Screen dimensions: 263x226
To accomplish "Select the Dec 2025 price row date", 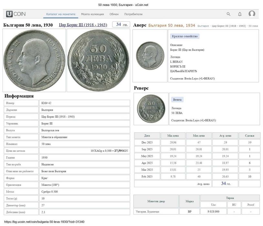I will (x=147, y=142).
